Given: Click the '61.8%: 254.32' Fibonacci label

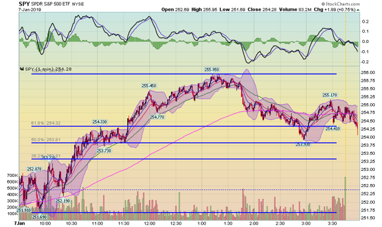Looking at the screenshot, I should pos(45,124).
